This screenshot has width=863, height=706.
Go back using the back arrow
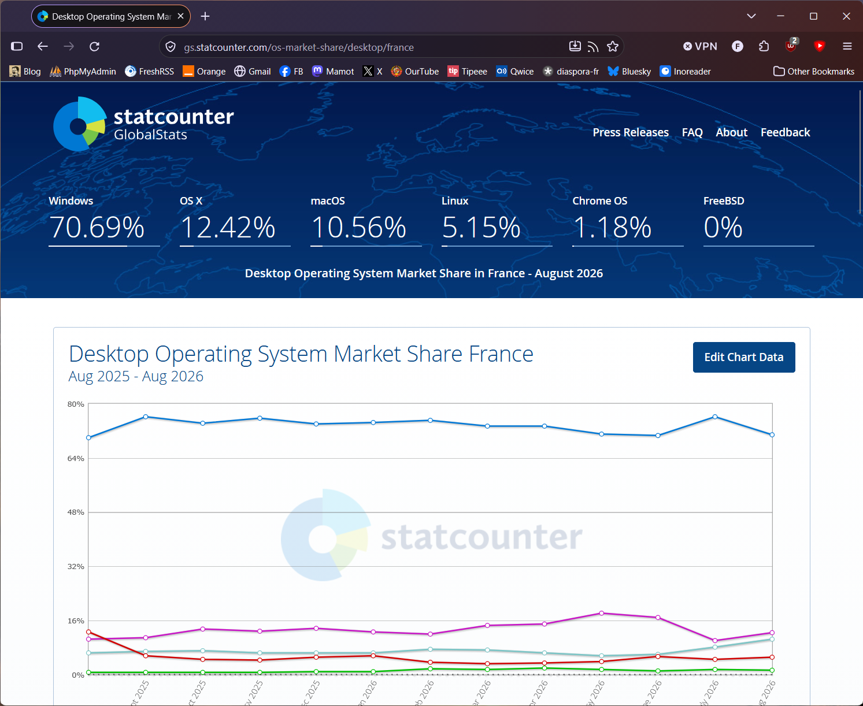point(42,46)
